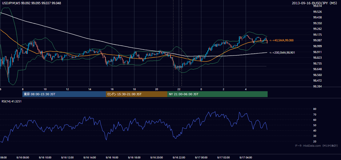Click the 9/16 08:00 time axis label
Image resolution: width=341 pixels, height=160 pixels.
click(x=23, y=157)
